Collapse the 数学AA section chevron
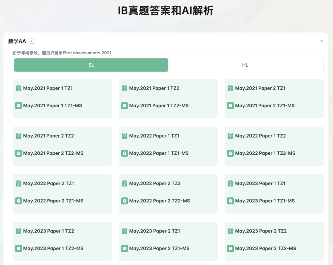 pos(321,41)
